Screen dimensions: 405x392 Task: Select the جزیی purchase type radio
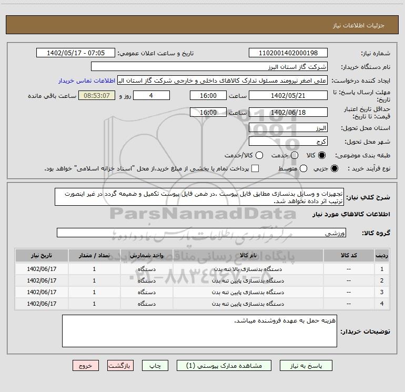(x=334, y=168)
